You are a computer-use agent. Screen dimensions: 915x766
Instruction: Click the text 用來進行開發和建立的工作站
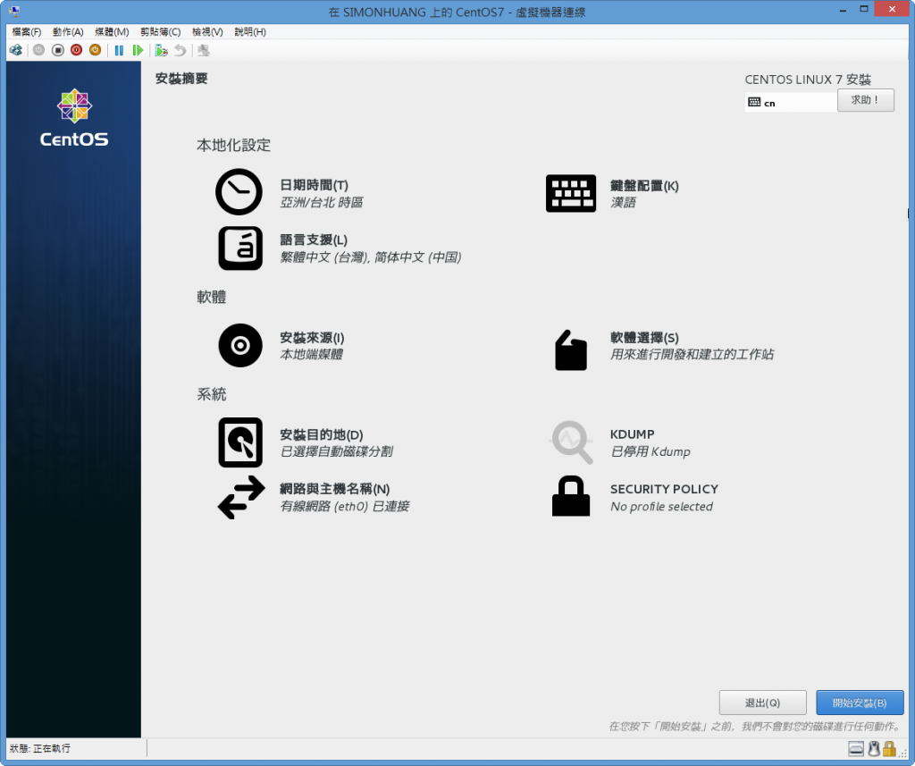(693, 354)
